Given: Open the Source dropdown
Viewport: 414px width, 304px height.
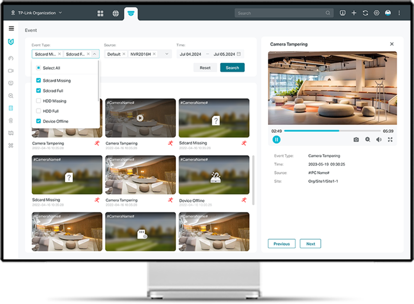Looking at the screenshot, I should click(166, 54).
